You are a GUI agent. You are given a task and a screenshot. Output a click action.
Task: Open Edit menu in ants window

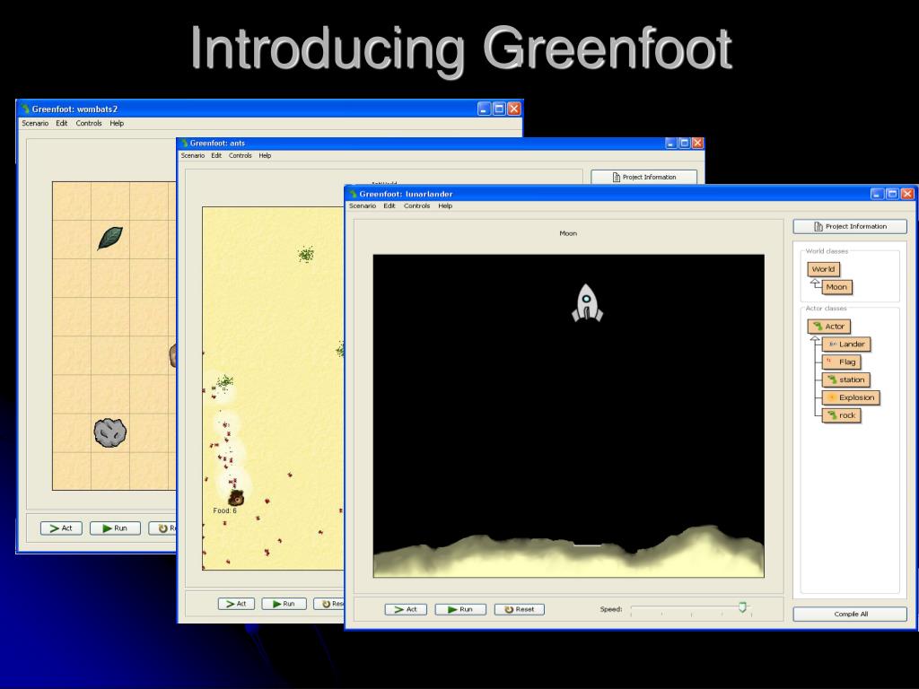click(x=216, y=155)
